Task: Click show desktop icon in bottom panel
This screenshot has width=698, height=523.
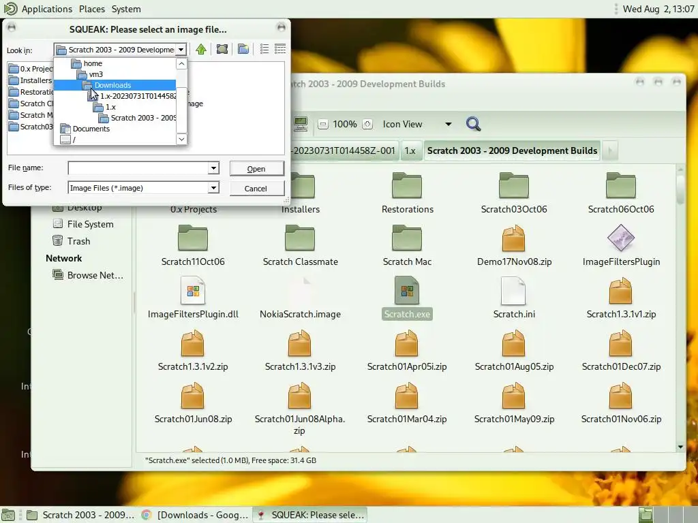Action: tap(8, 515)
